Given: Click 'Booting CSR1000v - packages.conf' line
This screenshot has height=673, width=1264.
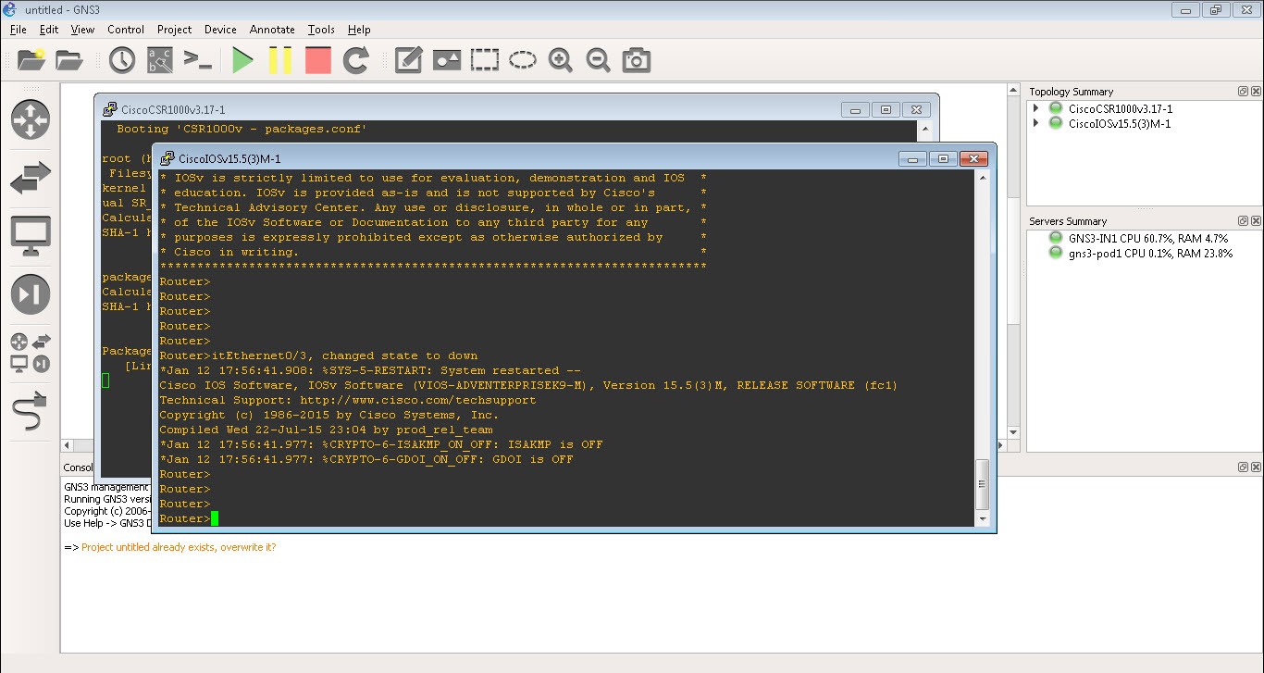Looking at the screenshot, I should coord(242,129).
